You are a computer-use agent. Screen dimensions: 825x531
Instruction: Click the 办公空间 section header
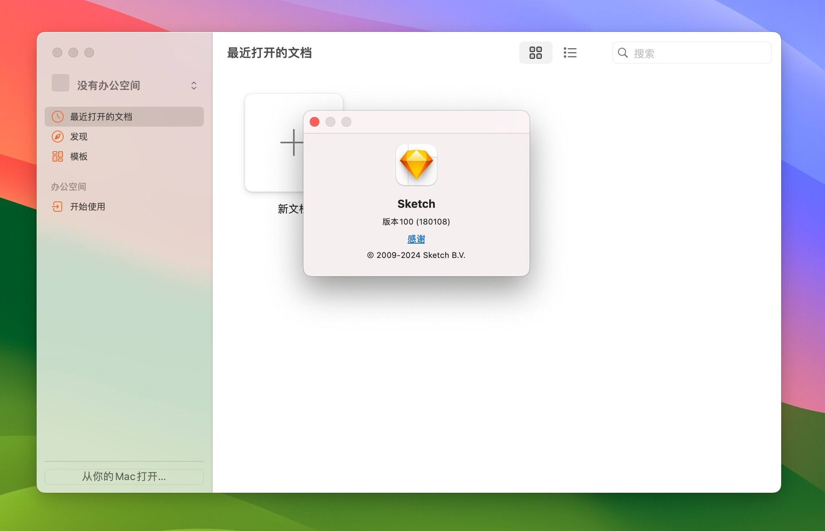[x=69, y=186]
